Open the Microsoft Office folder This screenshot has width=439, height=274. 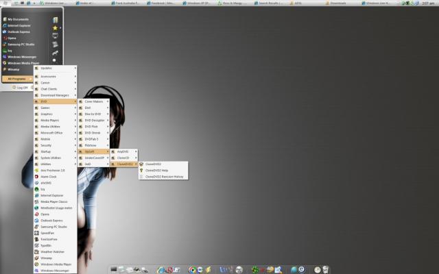pyautogui.click(x=55, y=133)
